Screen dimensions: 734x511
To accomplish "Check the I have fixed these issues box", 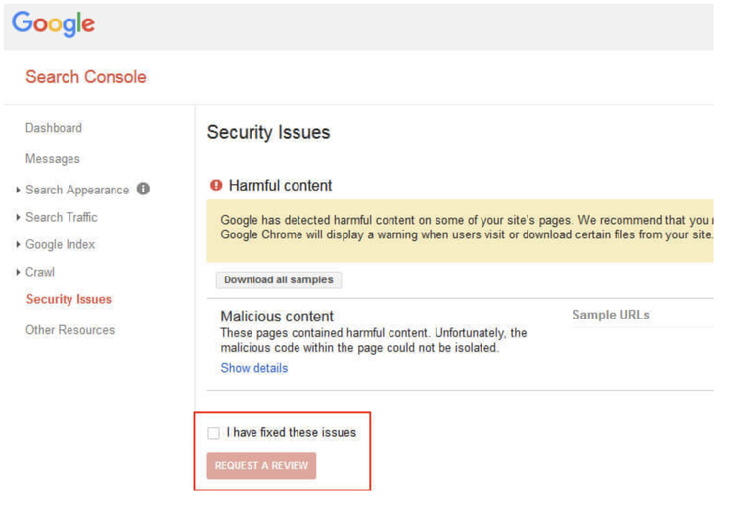I will pos(214,433).
